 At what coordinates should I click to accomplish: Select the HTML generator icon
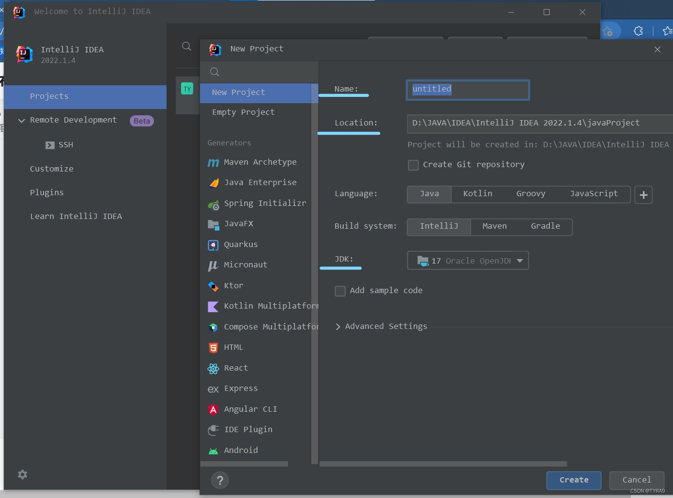click(x=213, y=348)
